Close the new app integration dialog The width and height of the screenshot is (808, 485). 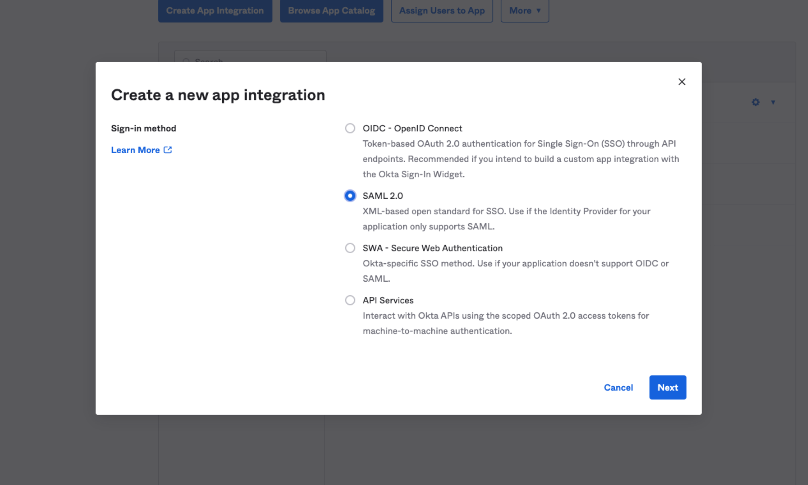(682, 82)
